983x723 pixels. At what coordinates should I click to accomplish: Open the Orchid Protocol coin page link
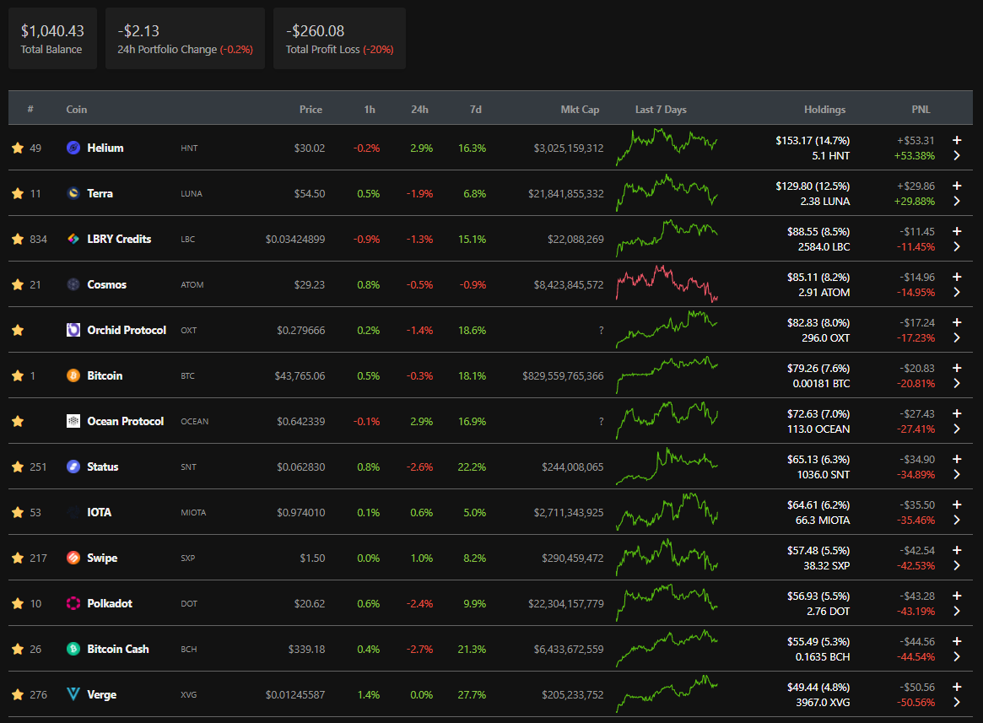[x=127, y=330]
